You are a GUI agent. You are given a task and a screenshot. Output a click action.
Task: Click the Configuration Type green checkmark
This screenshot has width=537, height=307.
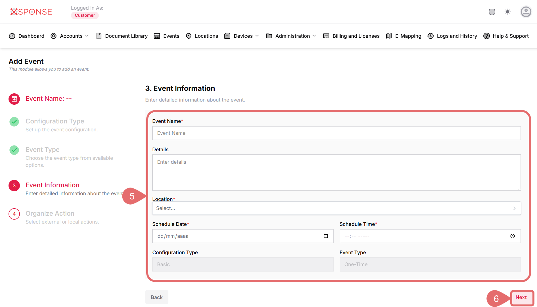14,122
